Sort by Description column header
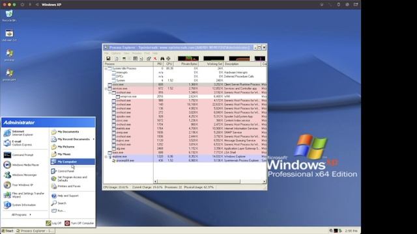 click(x=242, y=64)
